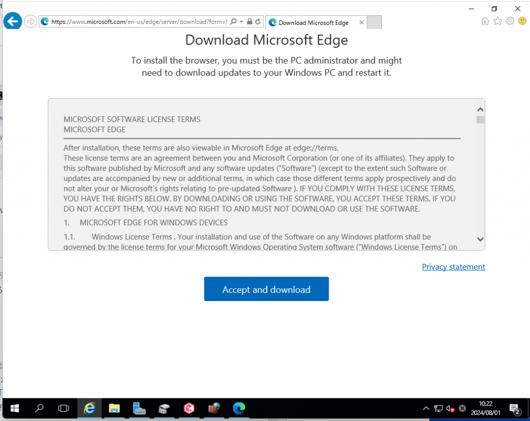Close the Download Microsoft Edge tab
Image resolution: width=530 pixels, height=421 pixels.
(361, 22)
